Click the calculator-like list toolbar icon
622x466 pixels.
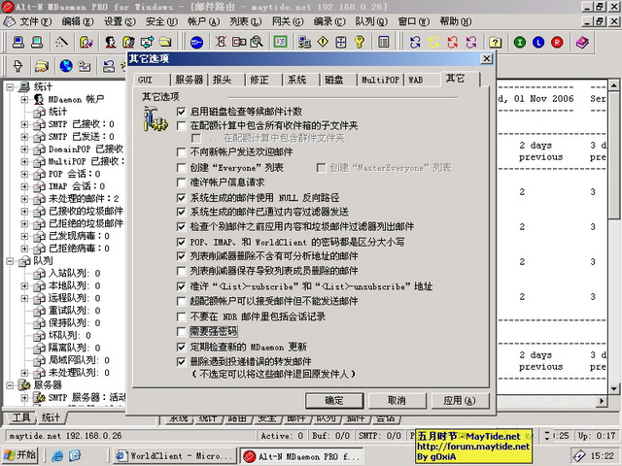click(383, 42)
